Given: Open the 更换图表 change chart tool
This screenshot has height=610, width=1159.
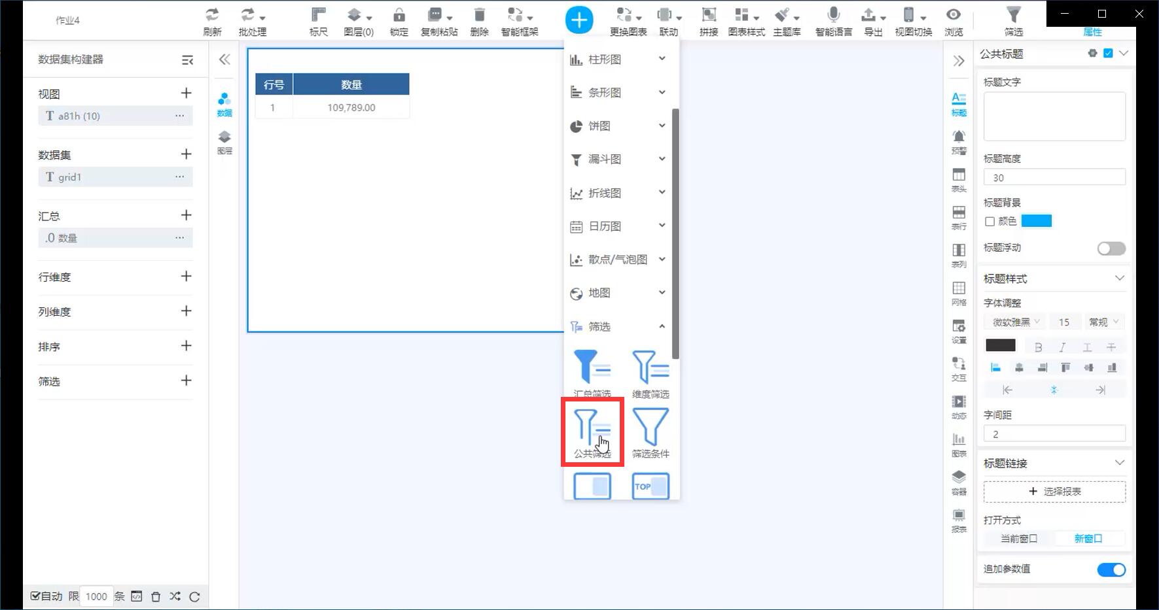Looking at the screenshot, I should 628,21.
